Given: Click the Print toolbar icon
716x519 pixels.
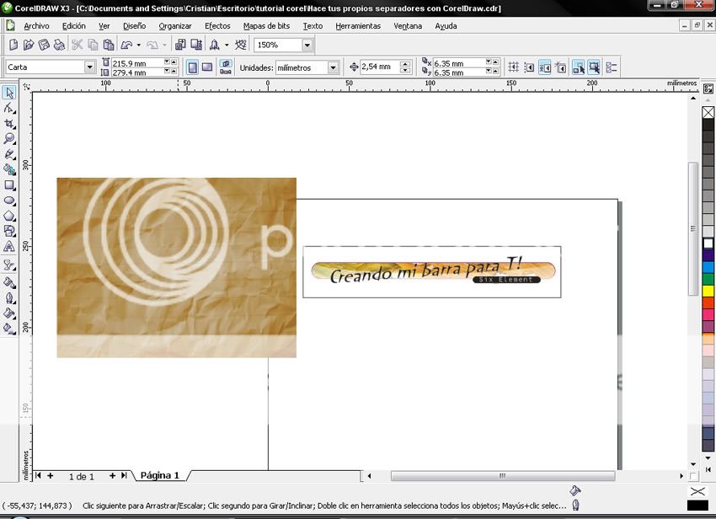Looking at the screenshot, I should tap(59, 45).
